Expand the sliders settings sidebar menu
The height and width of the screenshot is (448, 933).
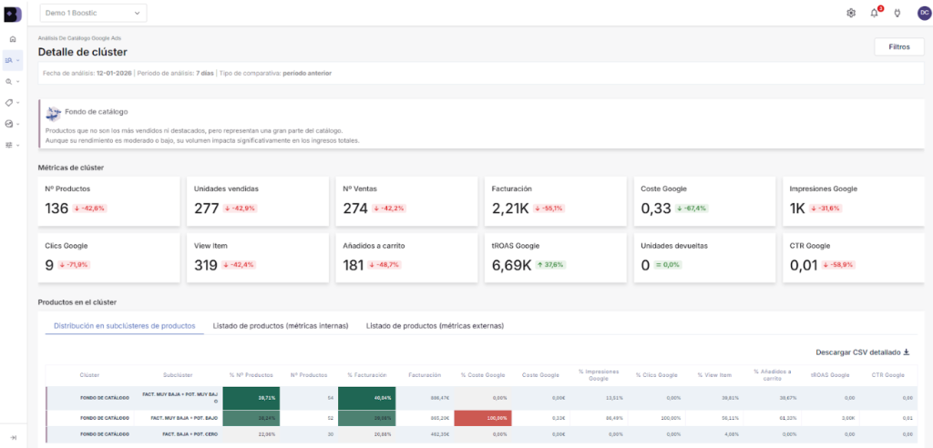[12, 145]
